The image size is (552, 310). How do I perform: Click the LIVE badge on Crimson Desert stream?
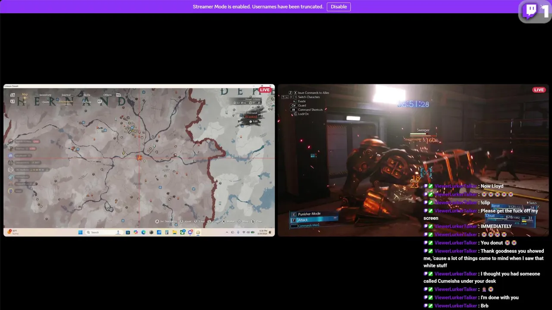tap(265, 90)
